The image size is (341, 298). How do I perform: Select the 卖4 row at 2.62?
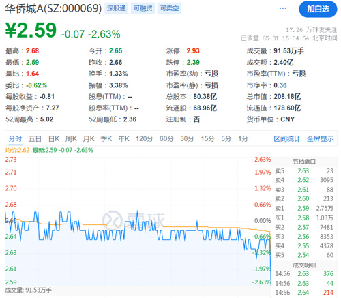coord(304,180)
